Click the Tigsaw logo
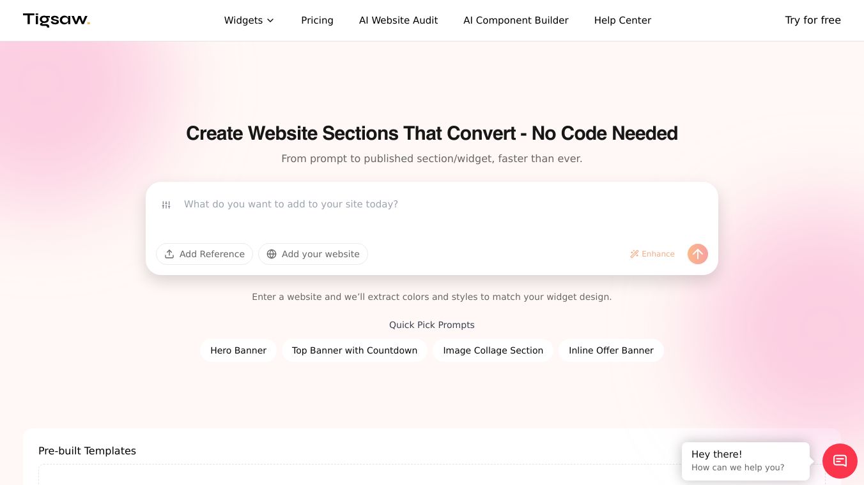The width and height of the screenshot is (864, 485). pyautogui.click(x=56, y=20)
